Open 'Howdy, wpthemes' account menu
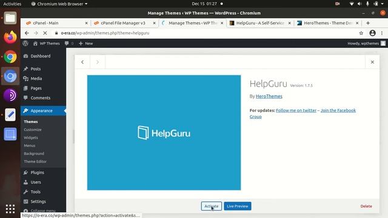 366,43
